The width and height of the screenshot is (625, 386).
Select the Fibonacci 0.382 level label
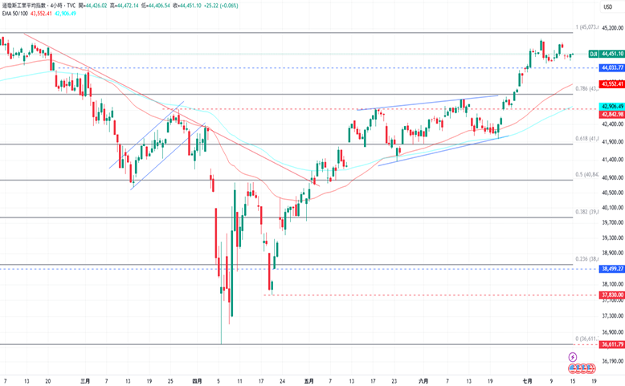(586, 212)
